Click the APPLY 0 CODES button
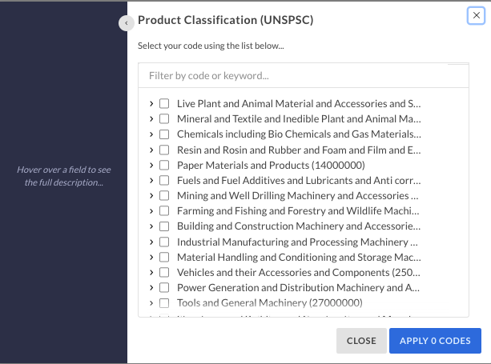This screenshot has width=491, height=364. (435, 341)
